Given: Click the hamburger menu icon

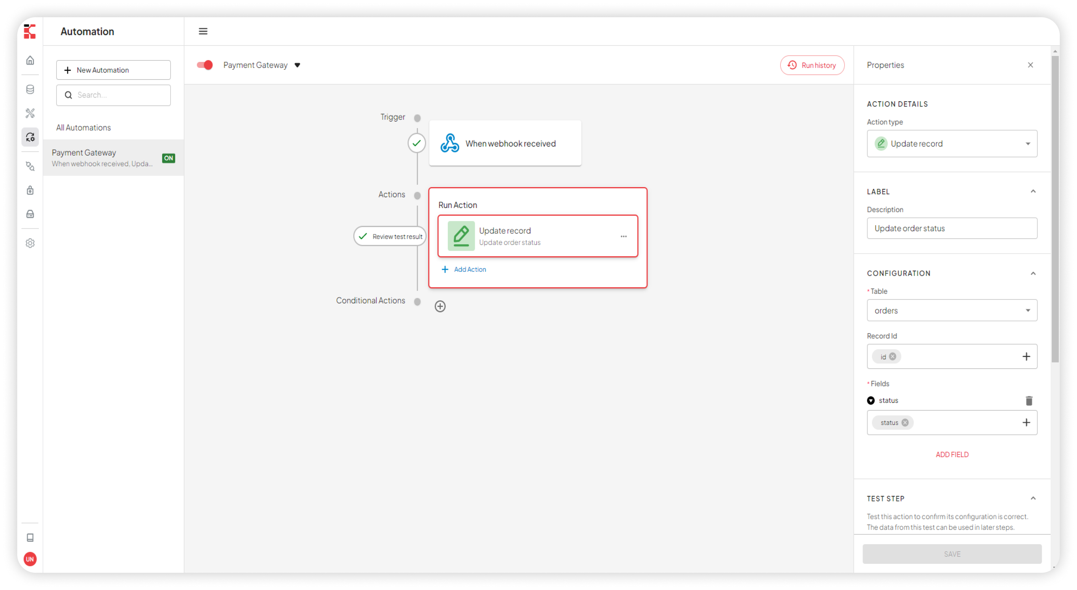Looking at the screenshot, I should pyautogui.click(x=203, y=31).
